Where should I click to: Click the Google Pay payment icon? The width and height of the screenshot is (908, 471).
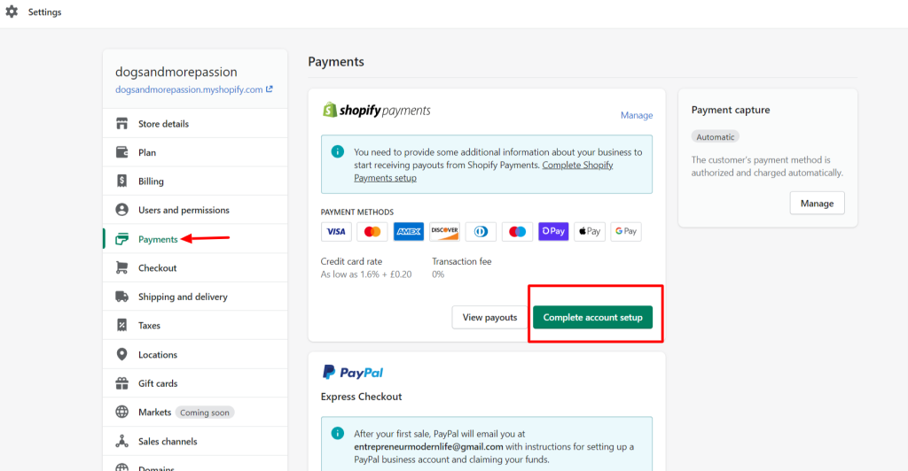(x=626, y=232)
